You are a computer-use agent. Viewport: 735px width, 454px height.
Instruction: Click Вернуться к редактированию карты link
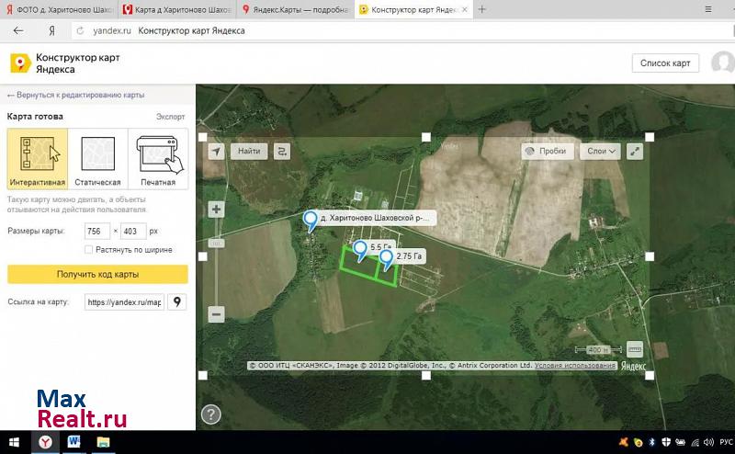(76, 95)
